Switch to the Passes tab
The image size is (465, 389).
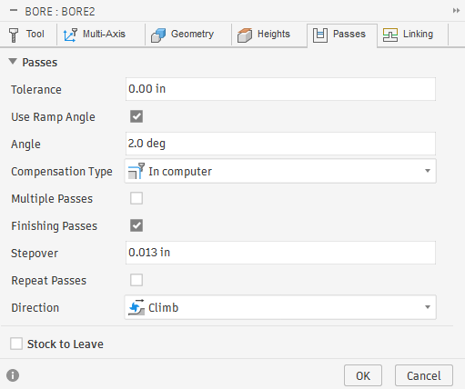342,35
